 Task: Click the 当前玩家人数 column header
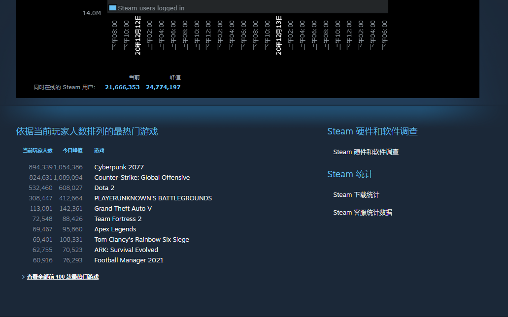coord(37,150)
